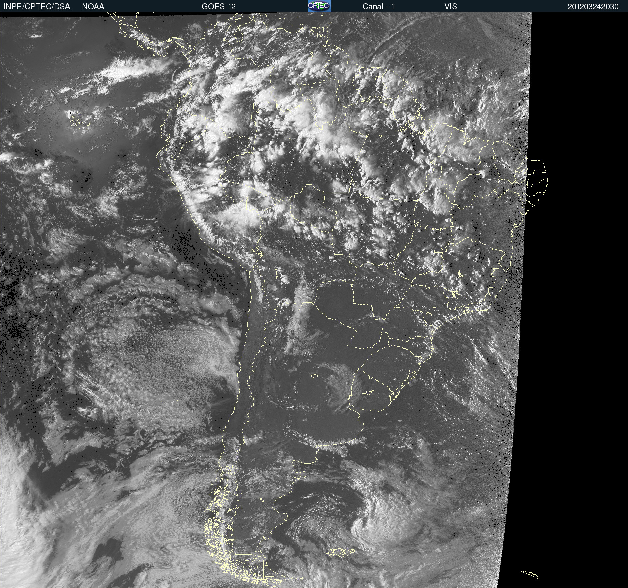
Task: Select the GOES-12 satellite label
Action: (219, 7)
